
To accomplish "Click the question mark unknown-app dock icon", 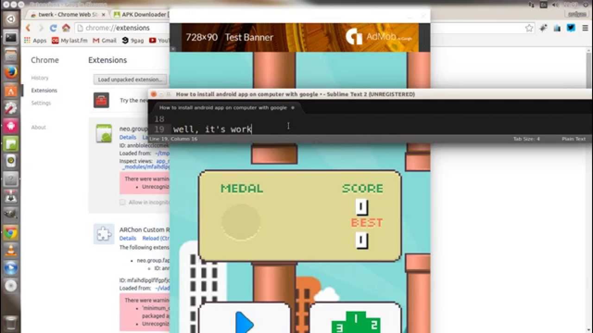I will tap(11, 179).
